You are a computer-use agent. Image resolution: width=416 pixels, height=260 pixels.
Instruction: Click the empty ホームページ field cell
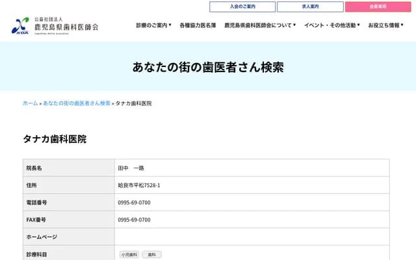252,237
